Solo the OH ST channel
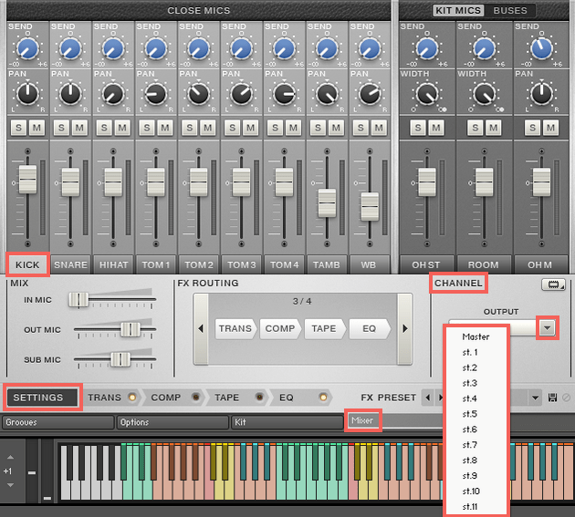 click(x=418, y=128)
